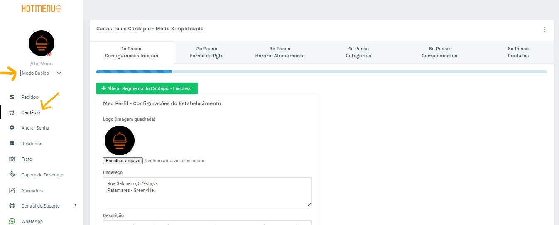
Task: Open the Modo Básico mode dropdown
Action: pos(42,73)
